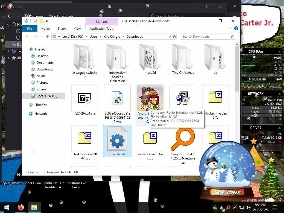Collapse the CPU-RAM gadget section
The width and height of the screenshot is (284, 213).
pos(280,52)
